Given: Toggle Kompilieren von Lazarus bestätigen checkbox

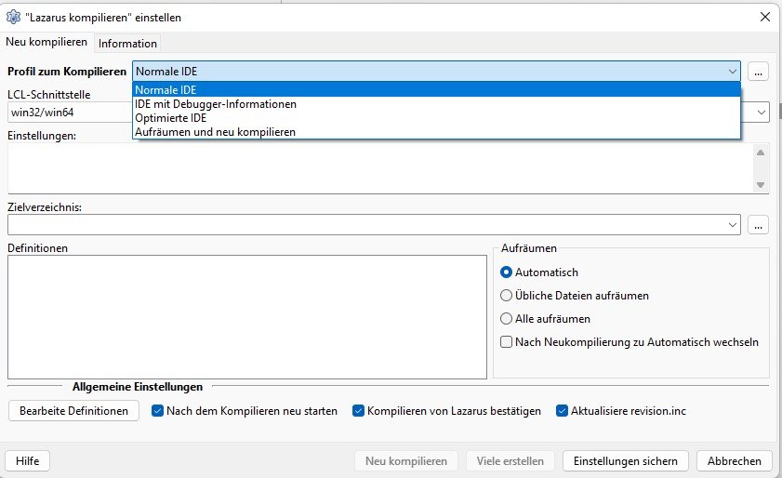Looking at the screenshot, I should pos(446,411).
